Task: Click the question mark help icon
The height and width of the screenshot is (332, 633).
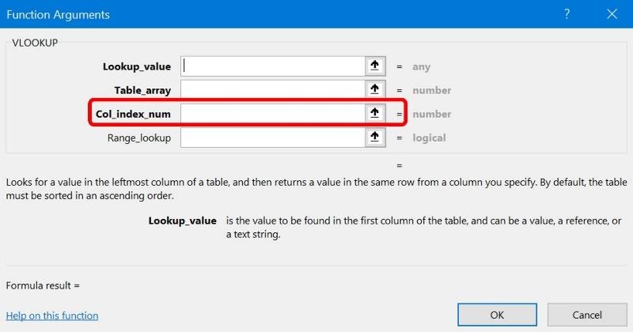Action: coord(567,14)
